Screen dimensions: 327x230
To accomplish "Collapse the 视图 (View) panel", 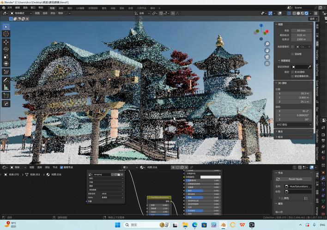I will (x=280, y=24).
